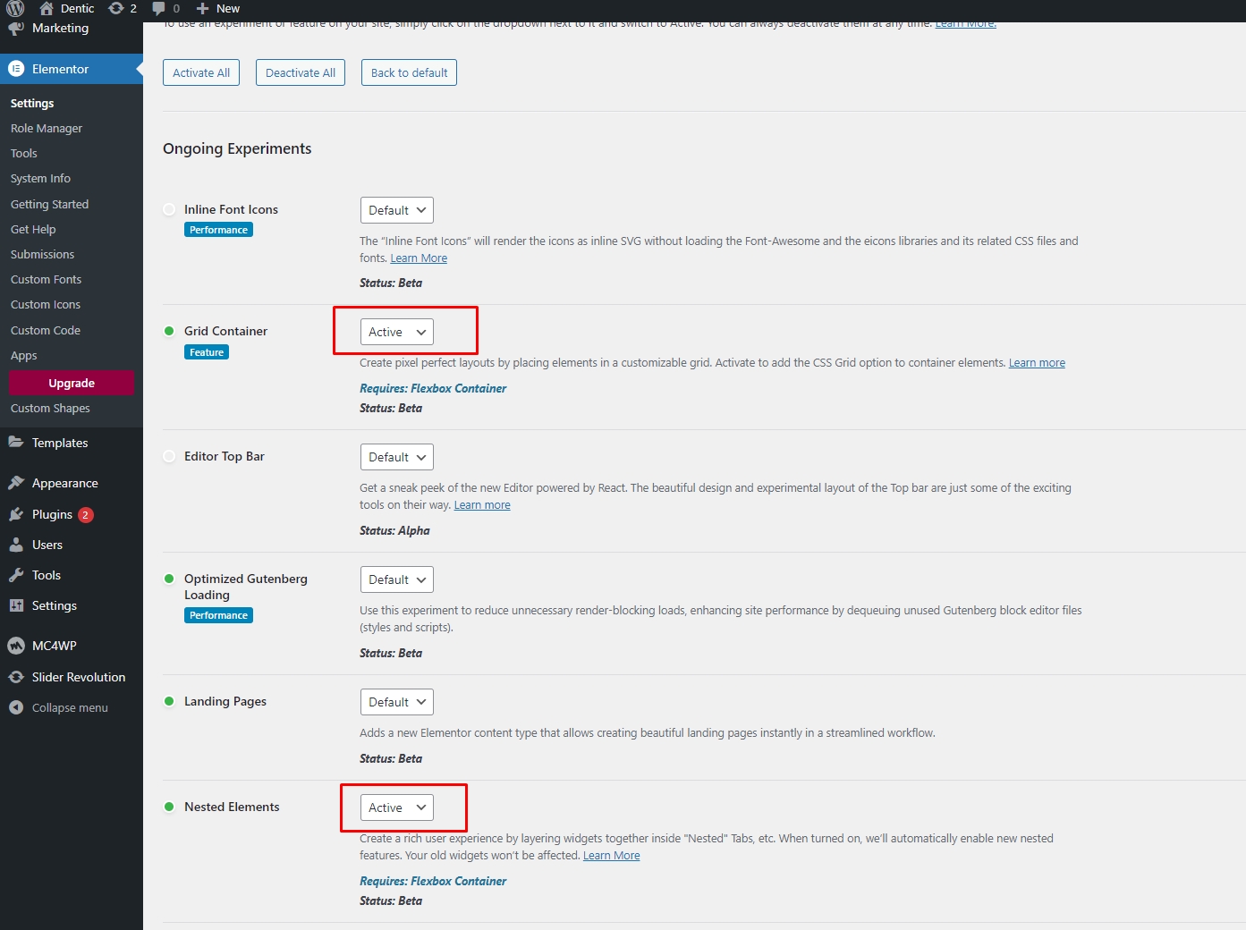Open the Landing Pages status dropdown
Screen dimensions: 1246x930
tap(396, 702)
